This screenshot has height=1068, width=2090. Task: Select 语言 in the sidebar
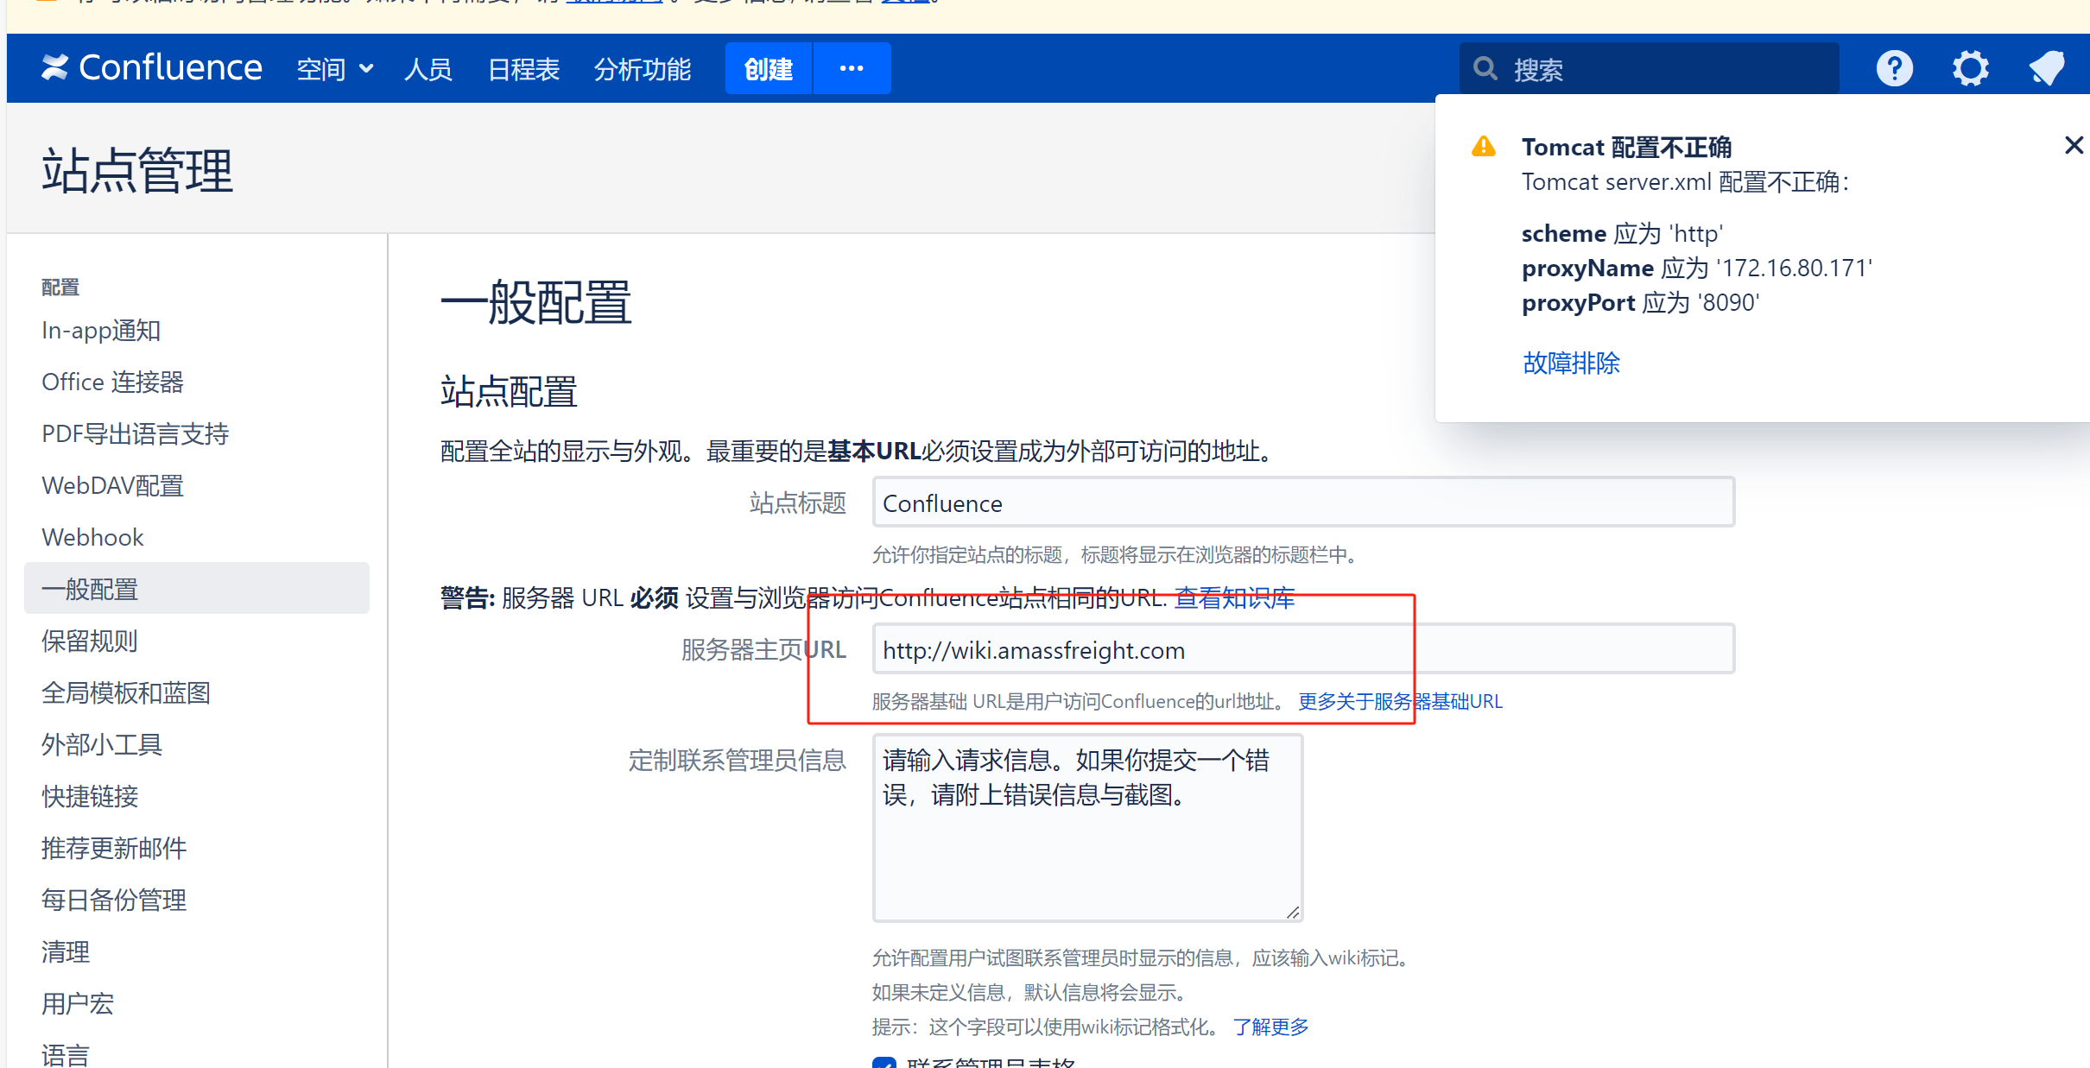pos(66,1054)
